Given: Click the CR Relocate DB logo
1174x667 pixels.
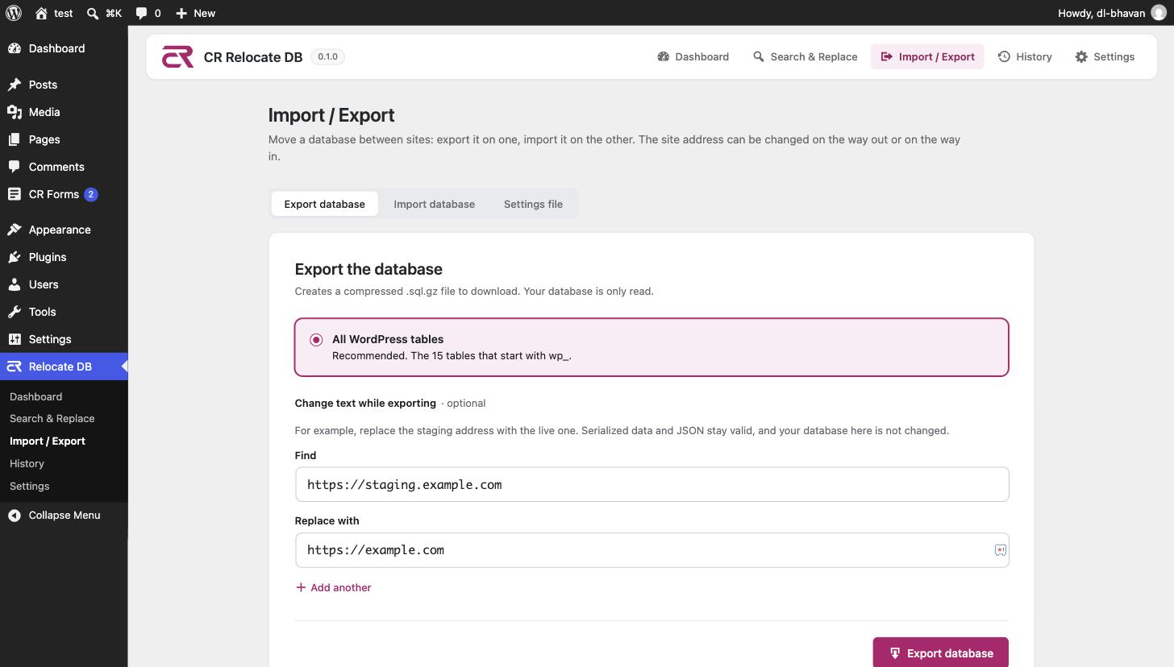Looking at the screenshot, I should 177,56.
